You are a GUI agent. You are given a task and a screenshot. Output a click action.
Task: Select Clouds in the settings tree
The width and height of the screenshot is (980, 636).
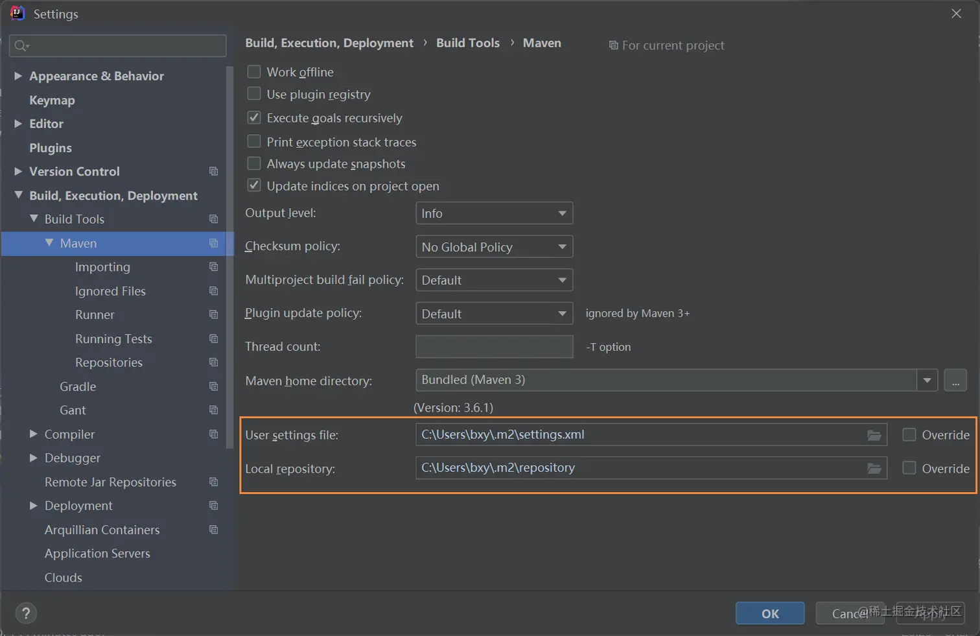tap(64, 578)
